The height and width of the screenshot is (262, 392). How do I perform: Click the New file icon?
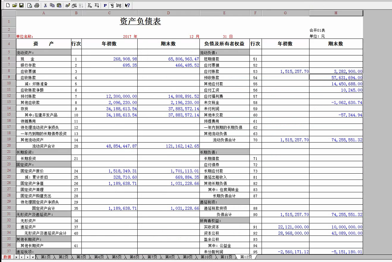(x=8, y=5)
